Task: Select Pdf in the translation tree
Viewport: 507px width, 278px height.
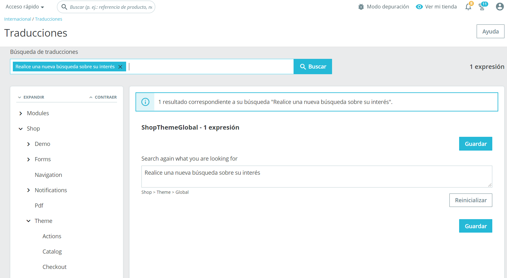Action: click(x=39, y=206)
